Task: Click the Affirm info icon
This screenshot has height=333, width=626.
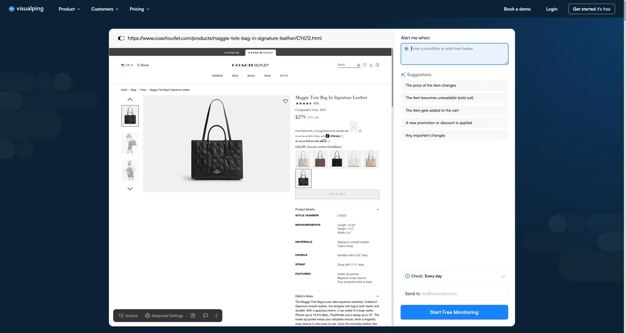Action: (x=329, y=141)
